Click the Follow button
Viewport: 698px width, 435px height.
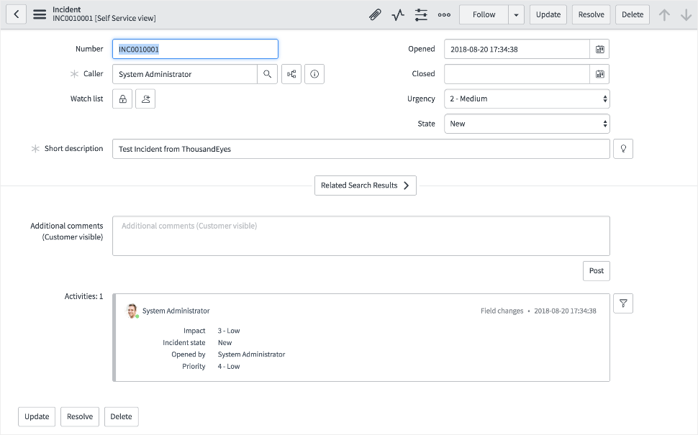484,14
